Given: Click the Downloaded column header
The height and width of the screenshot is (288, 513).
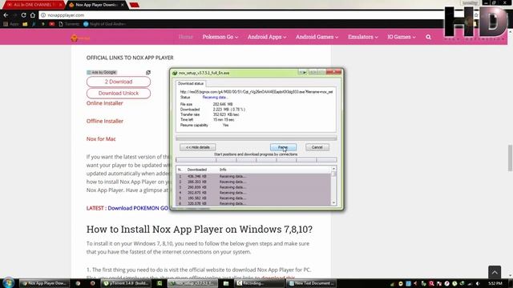Looking at the screenshot, I should point(197,170).
